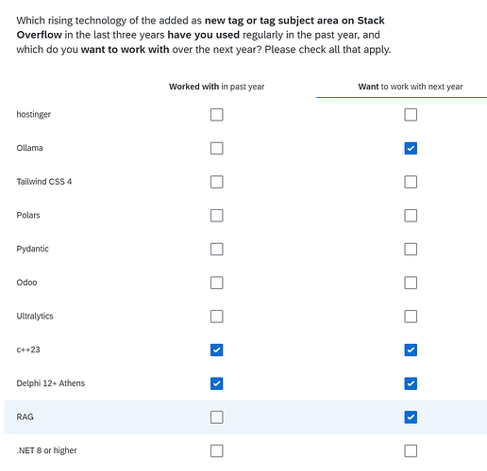Screen dimensions: 487x471
Task: Untick Delphi 12+ Athens Want to work checkbox
Action: (411, 383)
